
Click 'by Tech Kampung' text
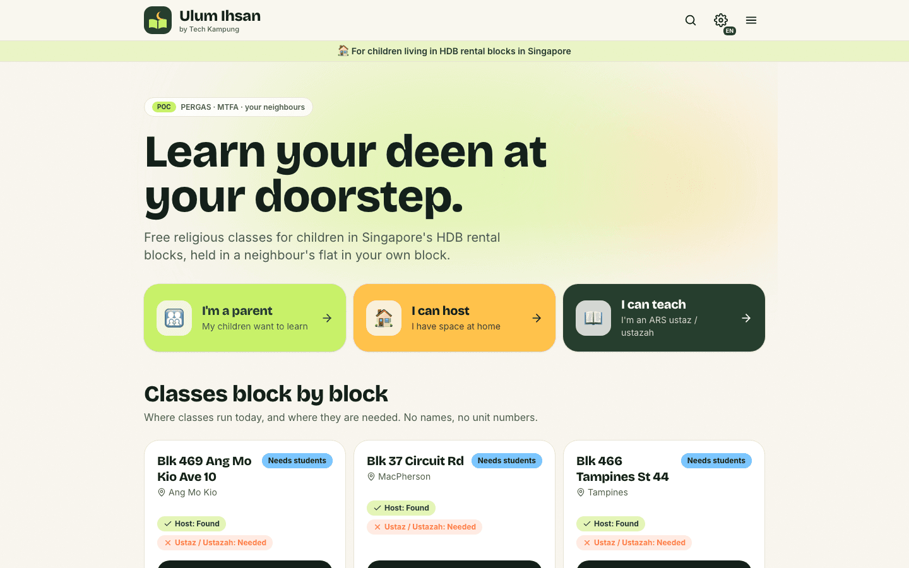pyautogui.click(x=209, y=29)
